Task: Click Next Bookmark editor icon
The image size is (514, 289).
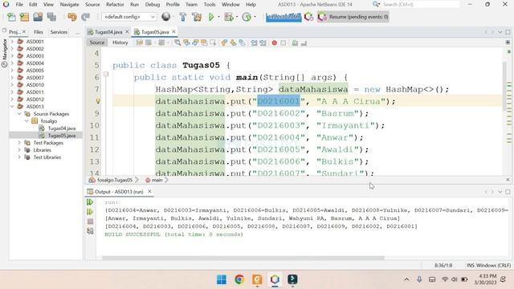Action: click(233, 43)
